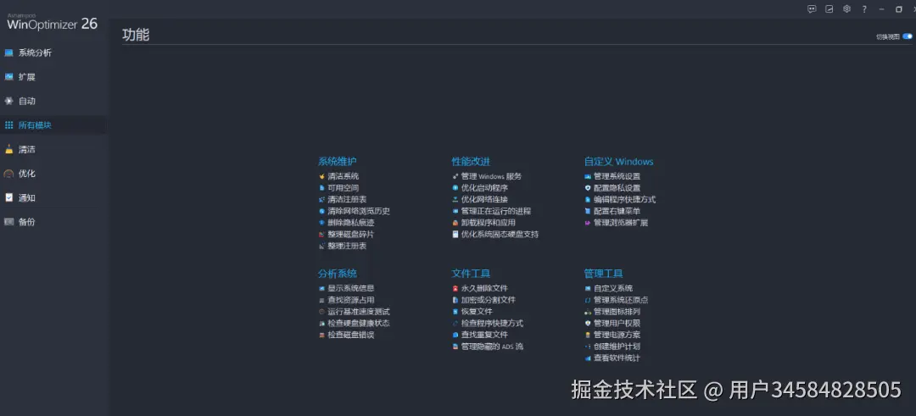Switch to the 扩展 sidebar section

[27, 77]
